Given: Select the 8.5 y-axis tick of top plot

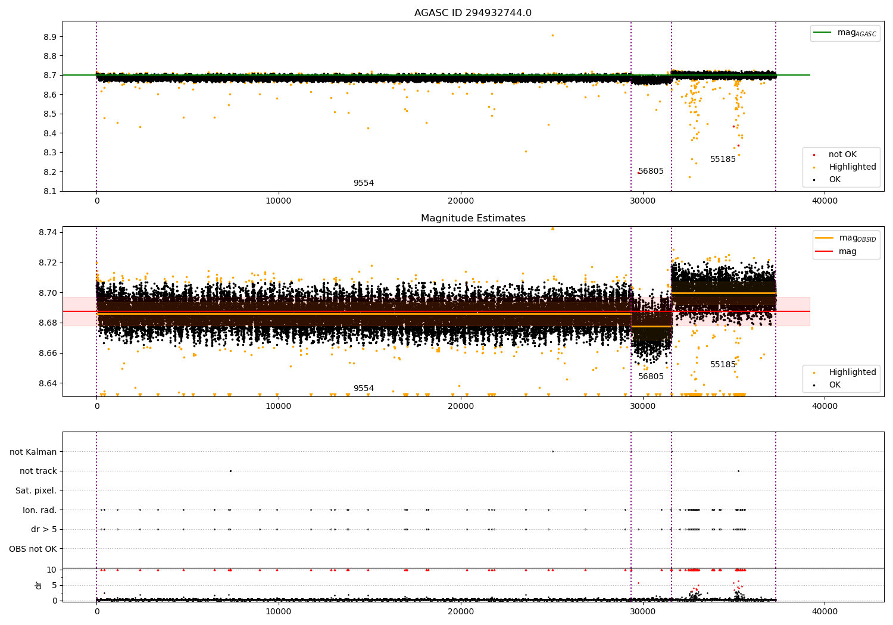Looking at the screenshot, I should (x=50, y=114).
